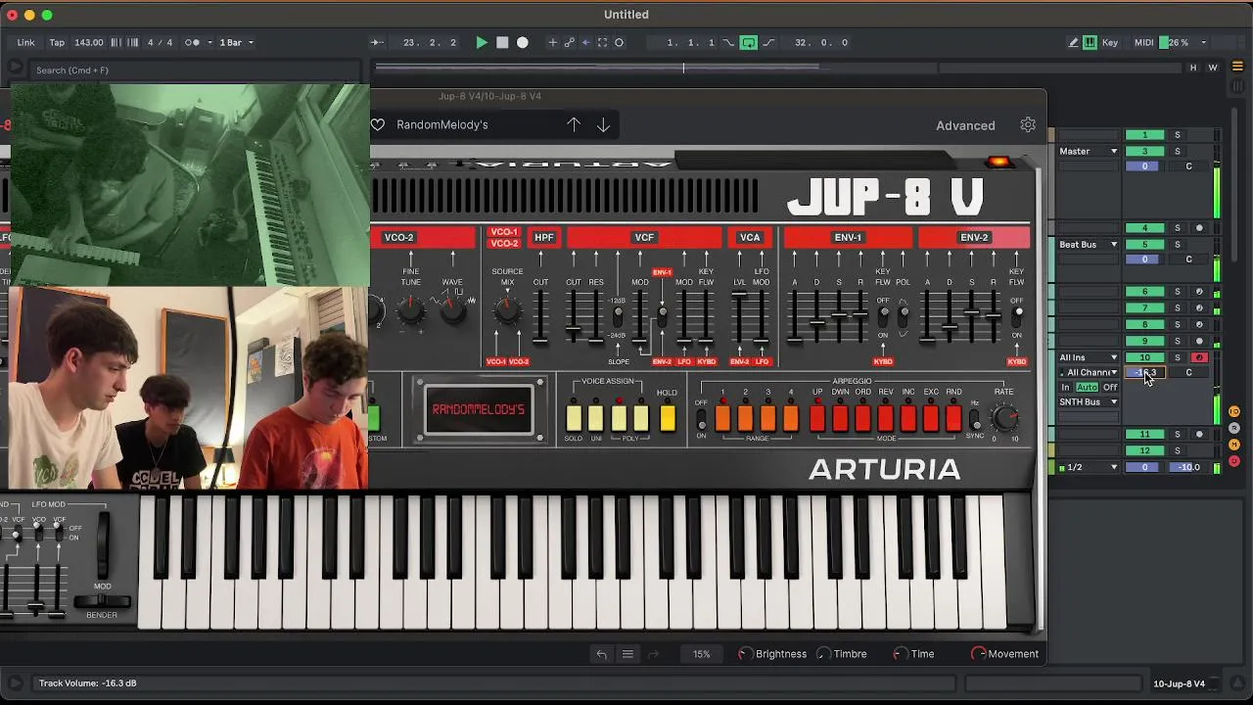This screenshot has height=705, width=1253.
Task: Toggle the W view button
Action: [1213, 68]
